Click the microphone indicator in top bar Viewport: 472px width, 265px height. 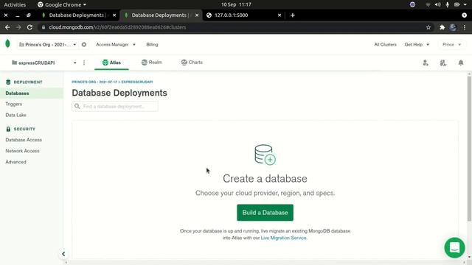point(448,4)
